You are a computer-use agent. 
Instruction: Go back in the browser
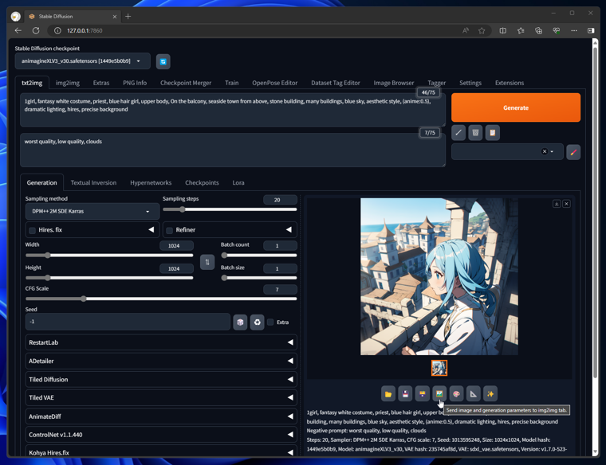(x=18, y=30)
